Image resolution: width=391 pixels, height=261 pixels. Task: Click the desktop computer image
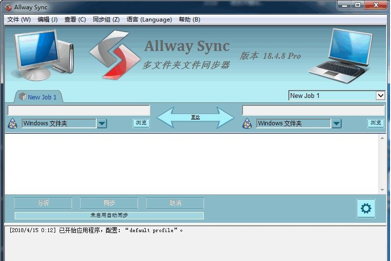coord(43,55)
